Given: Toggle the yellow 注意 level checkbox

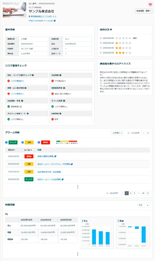Looking at the screenshot, I should pos(23,142).
